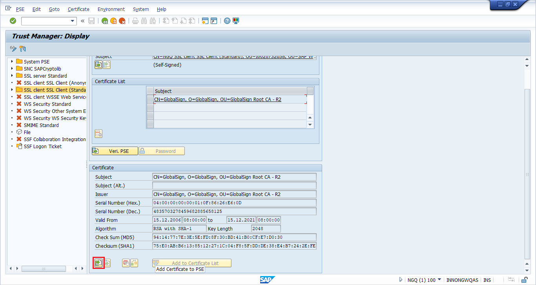The width and height of the screenshot is (536, 285).
Task: Click the Find binoculars icon
Action: (144, 21)
